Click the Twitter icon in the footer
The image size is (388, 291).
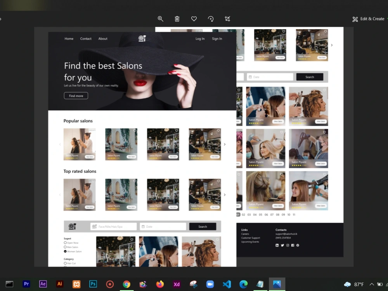(282, 245)
